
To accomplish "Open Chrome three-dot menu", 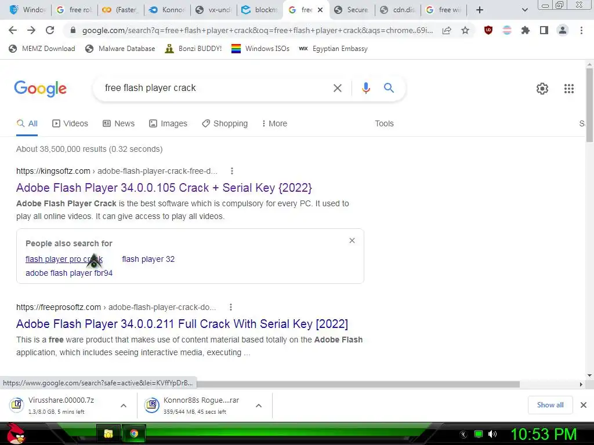I will coord(581,30).
